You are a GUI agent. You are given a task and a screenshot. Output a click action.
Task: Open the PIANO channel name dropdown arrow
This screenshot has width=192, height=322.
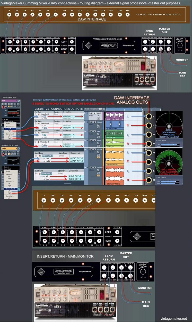(17, 148)
